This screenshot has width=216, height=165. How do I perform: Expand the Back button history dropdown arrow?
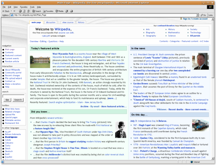point(11,11)
